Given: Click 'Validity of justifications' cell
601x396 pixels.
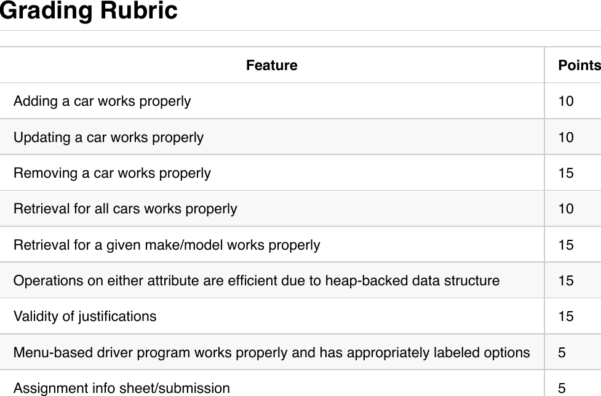Looking at the screenshot, I should pyautogui.click(x=85, y=317).
